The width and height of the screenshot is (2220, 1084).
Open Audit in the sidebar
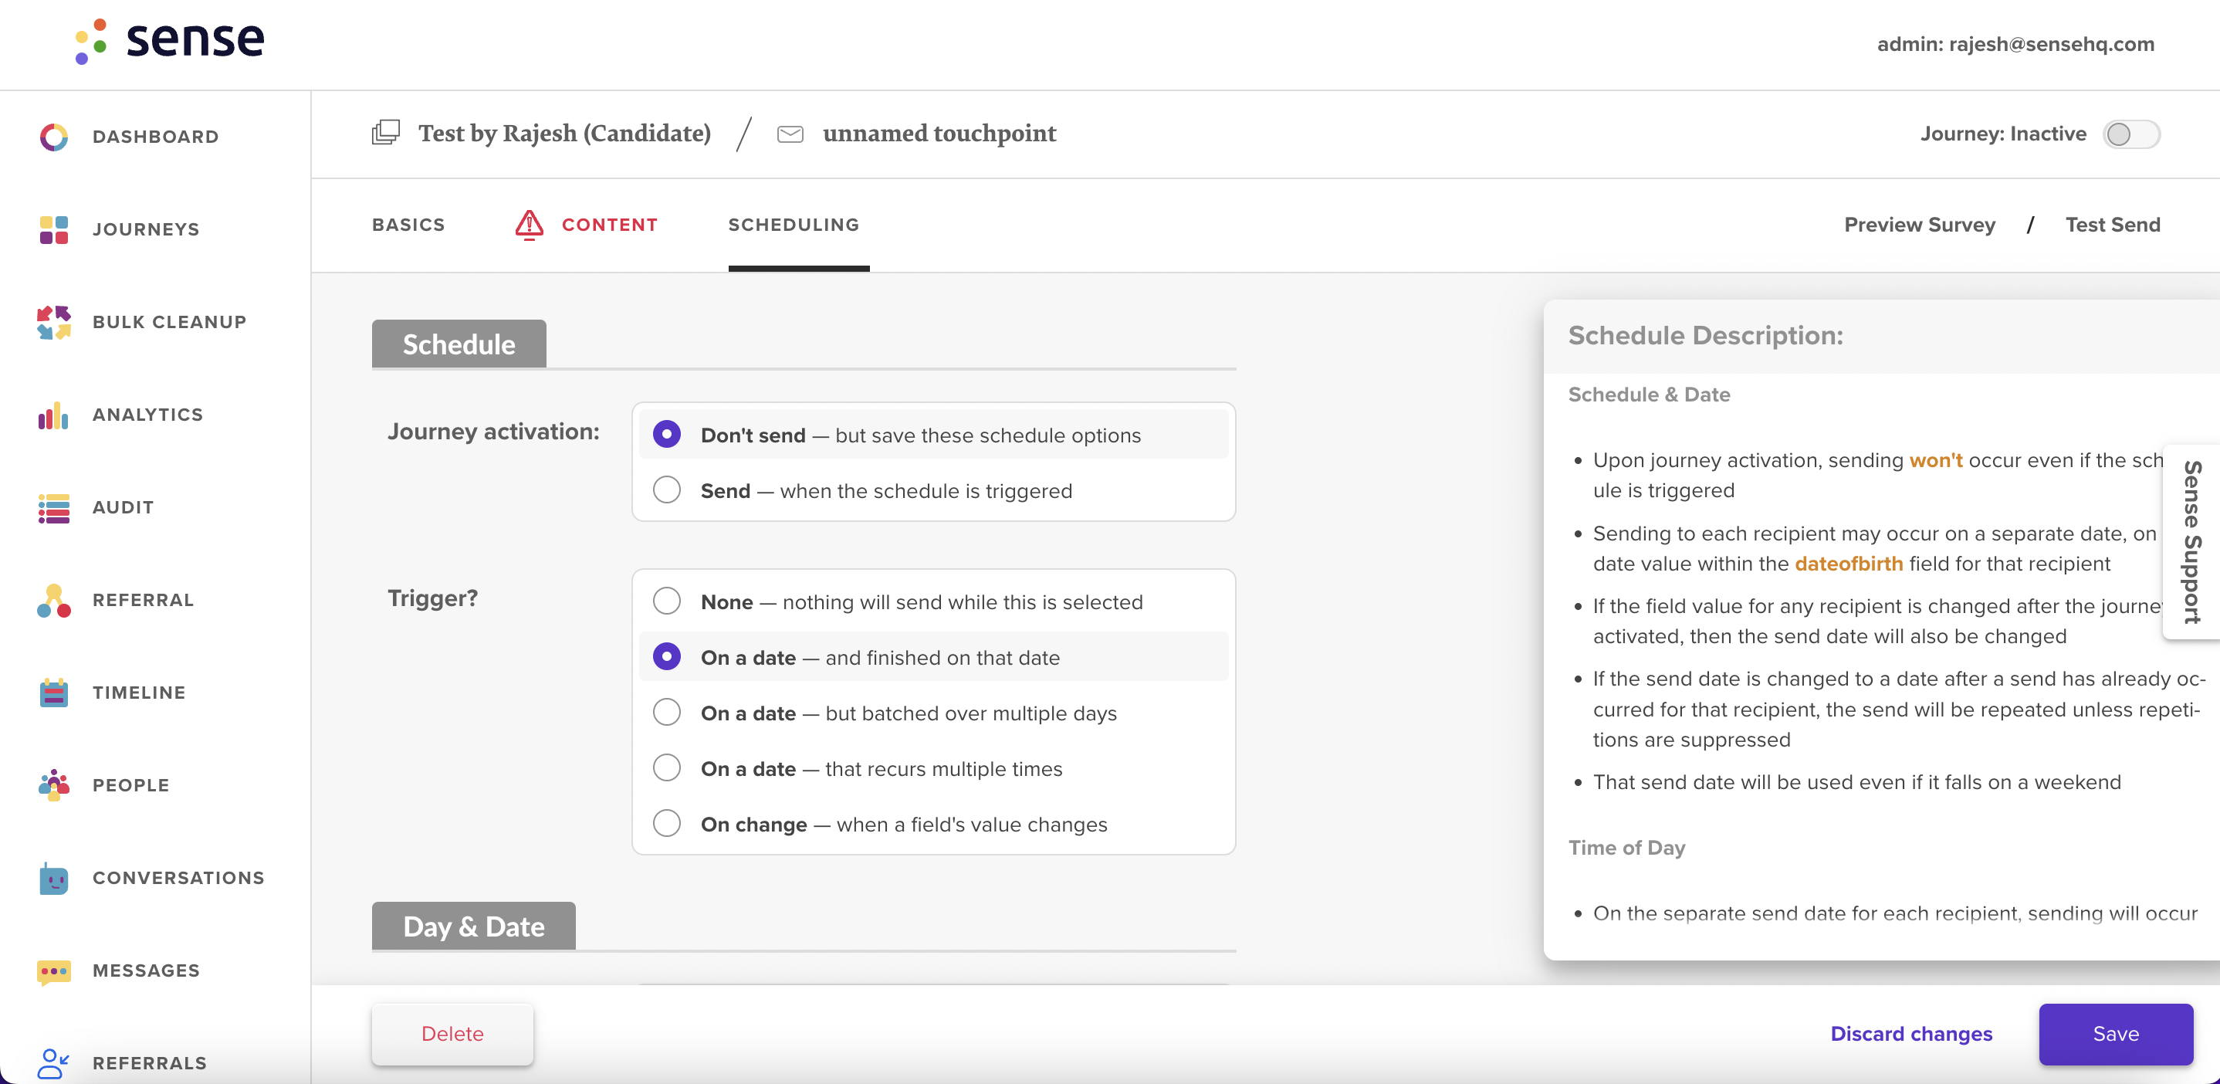[x=124, y=507]
